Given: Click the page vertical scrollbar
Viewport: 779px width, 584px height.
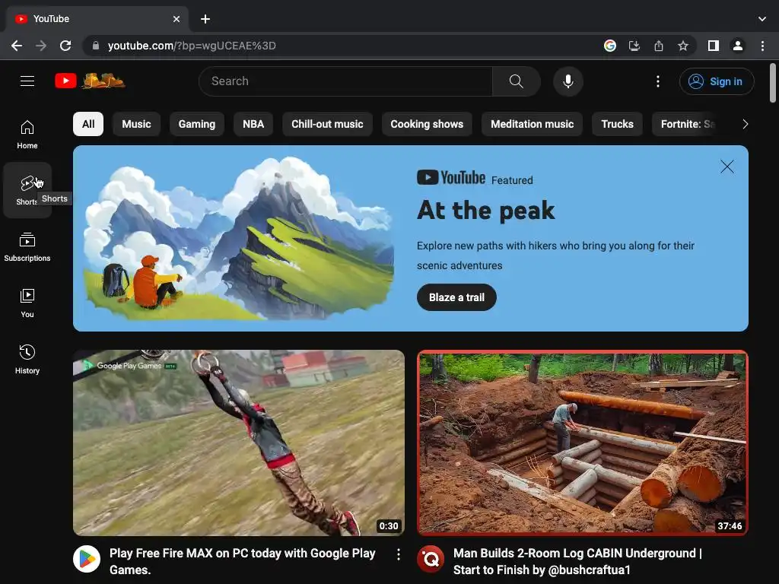Looking at the screenshot, I should (x=773, y=83).
